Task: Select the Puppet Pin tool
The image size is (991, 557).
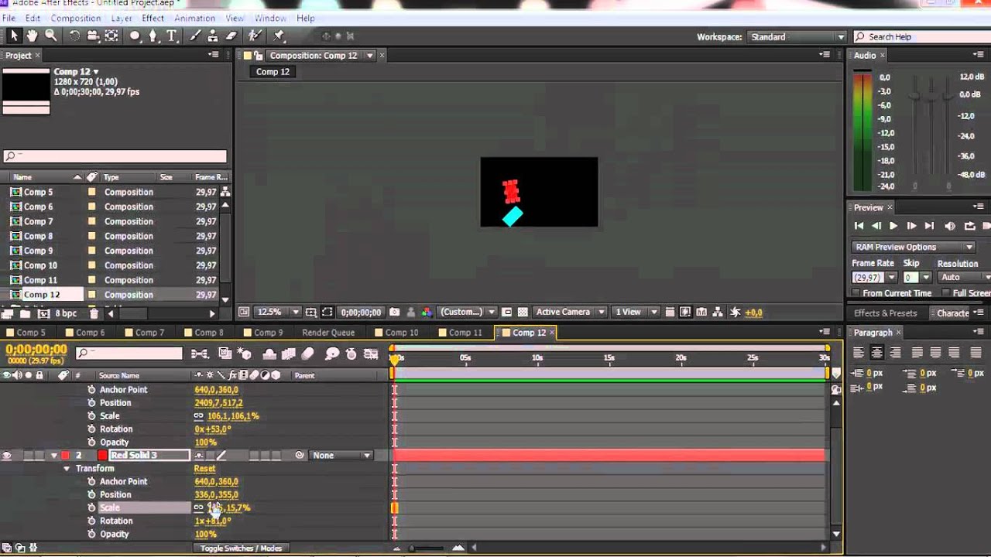Action: pos(279,36)
